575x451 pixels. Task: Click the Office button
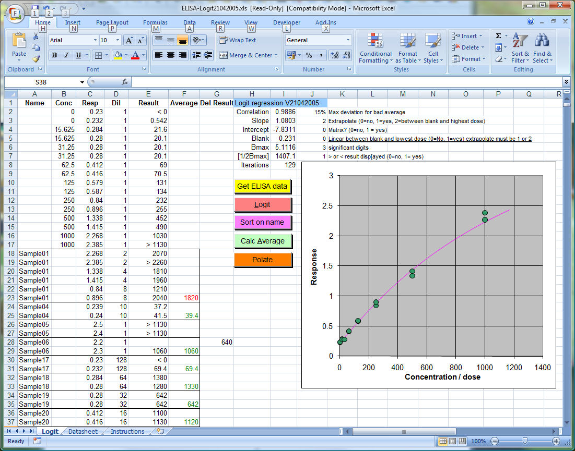point(15,14)
